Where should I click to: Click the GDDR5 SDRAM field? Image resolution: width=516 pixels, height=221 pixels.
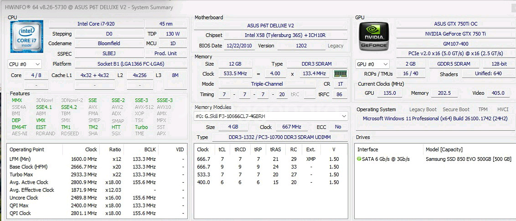pos(454,64)
